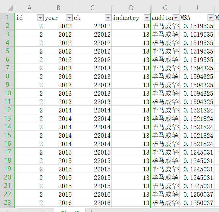Select column J header

(197, 8)
